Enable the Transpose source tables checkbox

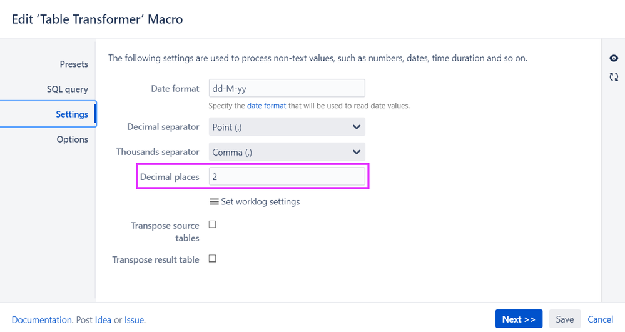click(213, 224)
